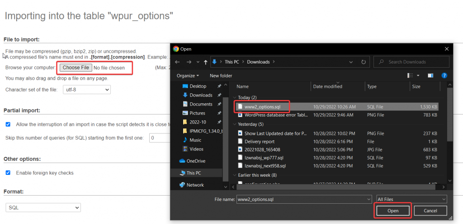Open the dialog's blue Help icon
The width and height of the screenshot is (463, 224).
(x=444, y=76)
